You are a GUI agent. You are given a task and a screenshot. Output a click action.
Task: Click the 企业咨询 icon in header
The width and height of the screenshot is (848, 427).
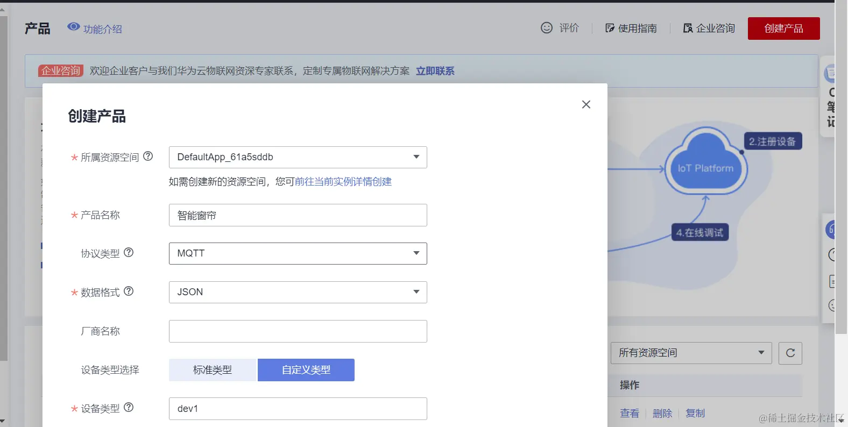tap(688, 28)
